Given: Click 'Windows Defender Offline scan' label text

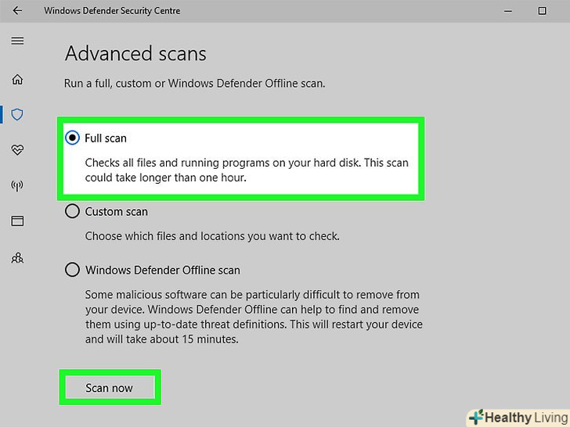Looking at the screenshot, I should 163,270.
